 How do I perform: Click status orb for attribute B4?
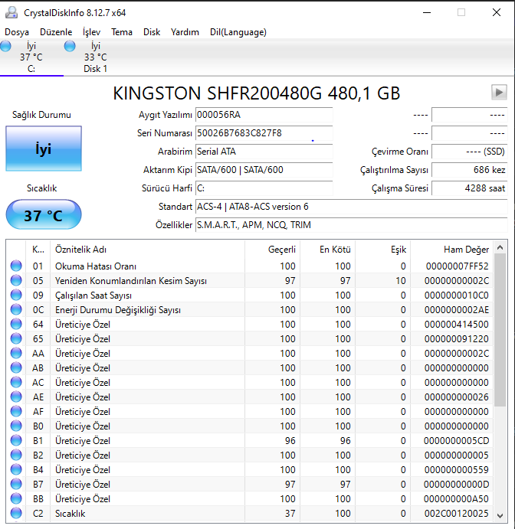click(16, 469)
